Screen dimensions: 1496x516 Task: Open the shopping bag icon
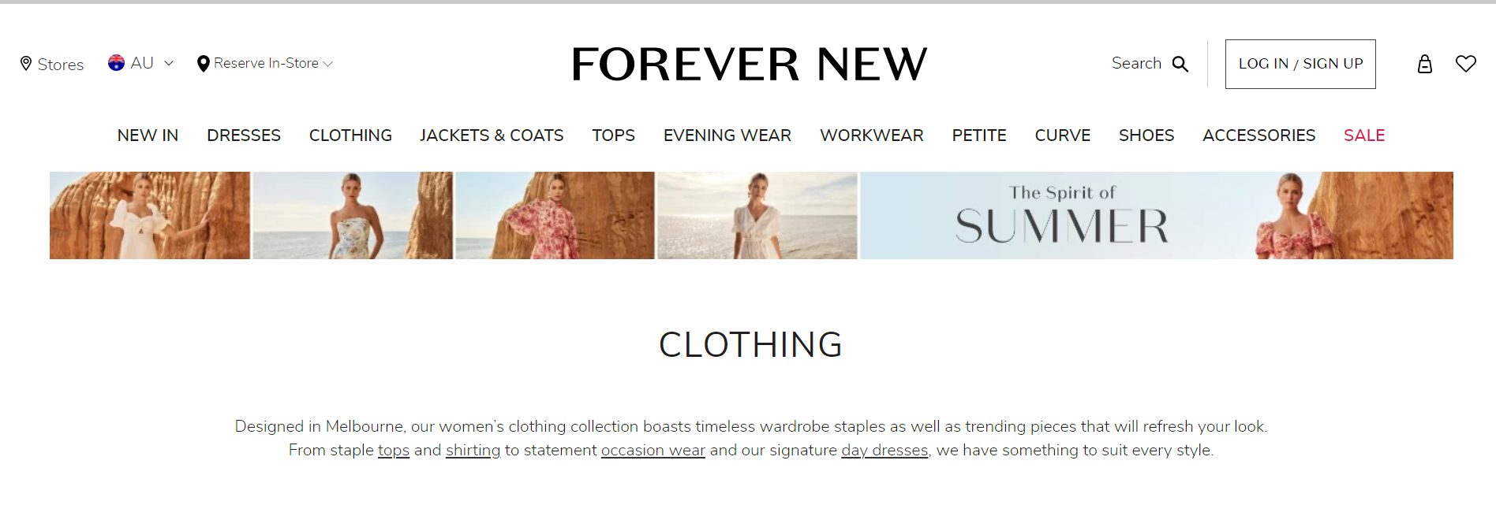1424,64
